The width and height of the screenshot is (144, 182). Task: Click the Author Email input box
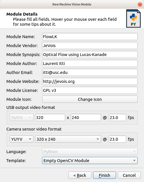pos(90,72)
